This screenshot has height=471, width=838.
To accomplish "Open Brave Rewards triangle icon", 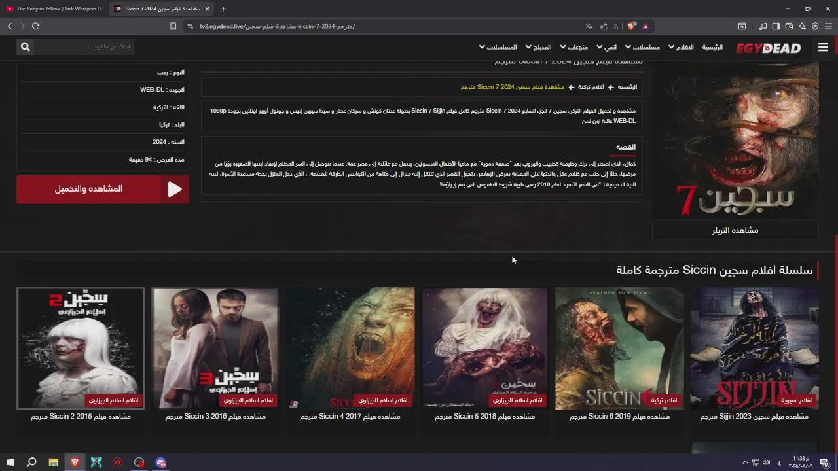I will tap(646, 26).
